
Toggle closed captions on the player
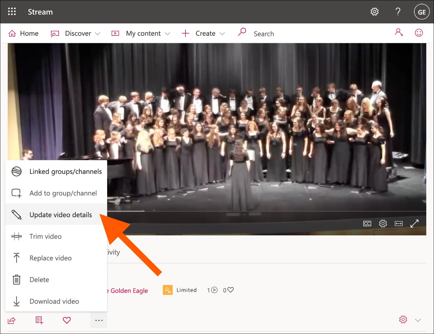tap(367, 223)
